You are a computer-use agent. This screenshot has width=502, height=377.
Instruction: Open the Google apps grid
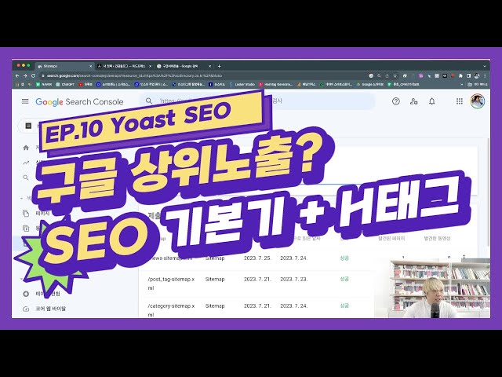(x=460, y=101)
